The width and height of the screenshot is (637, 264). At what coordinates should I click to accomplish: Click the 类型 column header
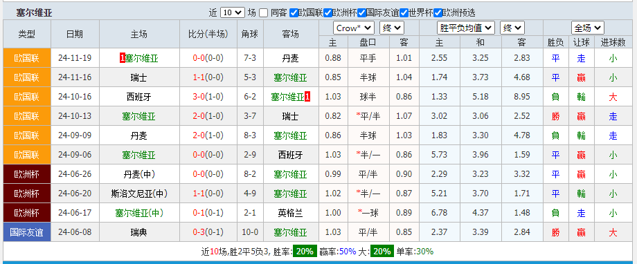pos(27,34)
